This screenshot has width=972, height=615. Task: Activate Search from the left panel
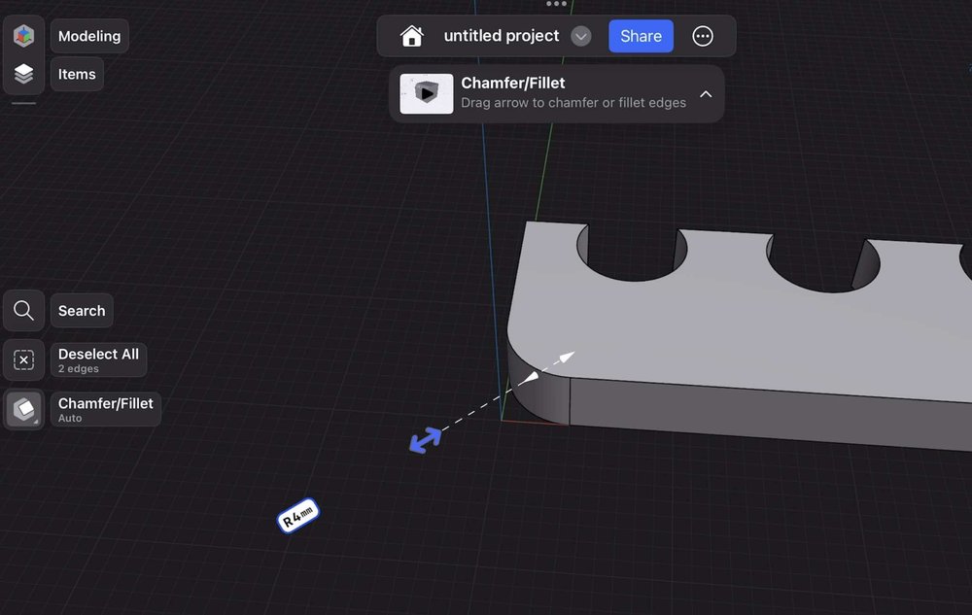(x=81, y=310)
